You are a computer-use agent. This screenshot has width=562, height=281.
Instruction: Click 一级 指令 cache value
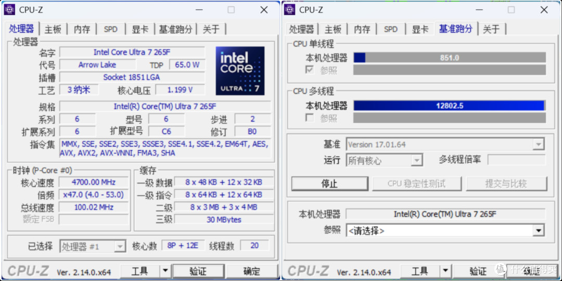224,195
